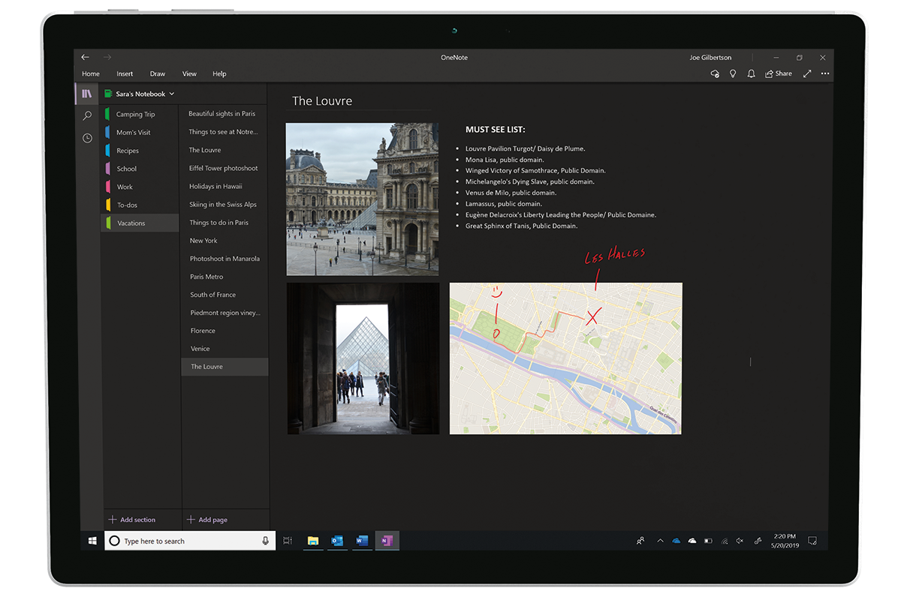Screen dimensions: 901x600
Task: Switch to the Draw tab
Action: pos(157,73)
